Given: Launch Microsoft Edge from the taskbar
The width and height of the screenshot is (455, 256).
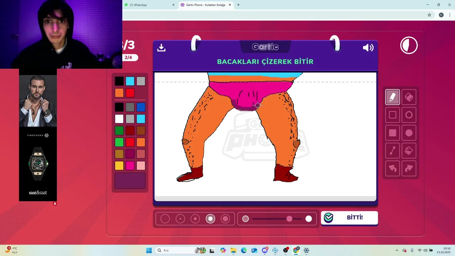Looking at the screenshot, I should coord(243,250).
